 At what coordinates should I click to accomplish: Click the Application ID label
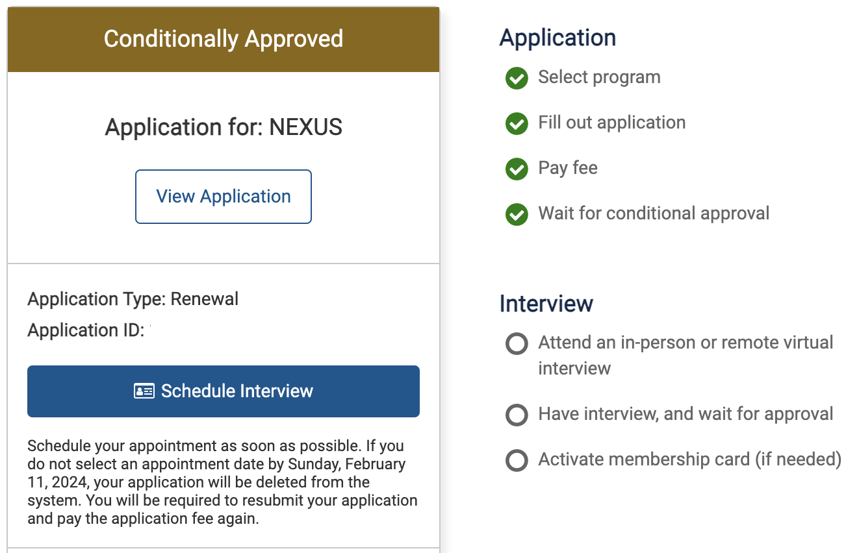[85, 330]
